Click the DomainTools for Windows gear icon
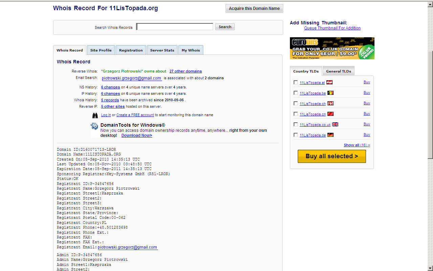The width and height of the screenshot is (433, 271). (x=94, y=126)
